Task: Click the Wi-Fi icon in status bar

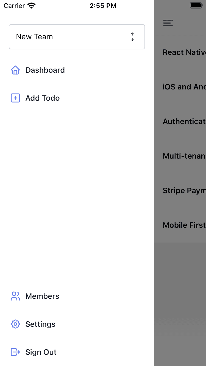Action: [x=31, y=5]
